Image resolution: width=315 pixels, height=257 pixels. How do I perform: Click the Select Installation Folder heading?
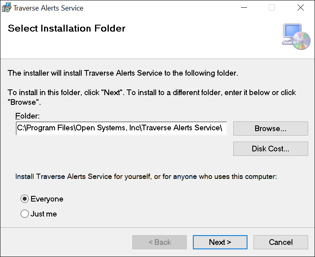pos(67,28)
